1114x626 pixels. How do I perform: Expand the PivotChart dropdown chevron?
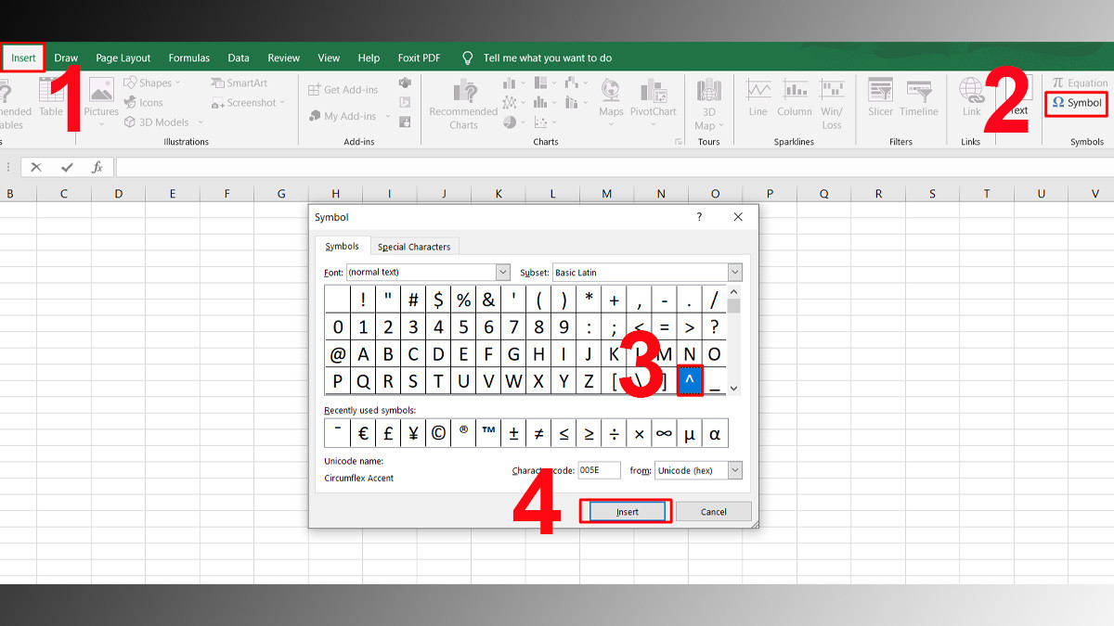pyautogui.click(x=653, y=124)
